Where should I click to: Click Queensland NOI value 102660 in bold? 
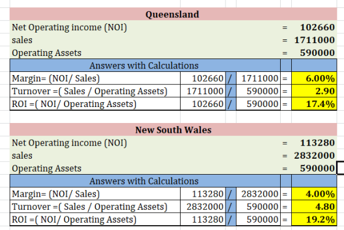tap(317, 27)
